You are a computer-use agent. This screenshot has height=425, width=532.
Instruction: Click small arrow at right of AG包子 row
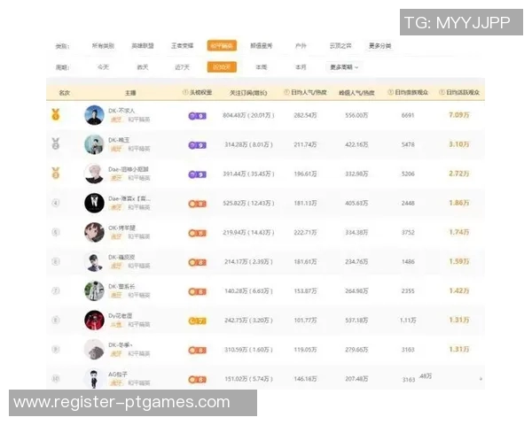[x=481, y=379]
